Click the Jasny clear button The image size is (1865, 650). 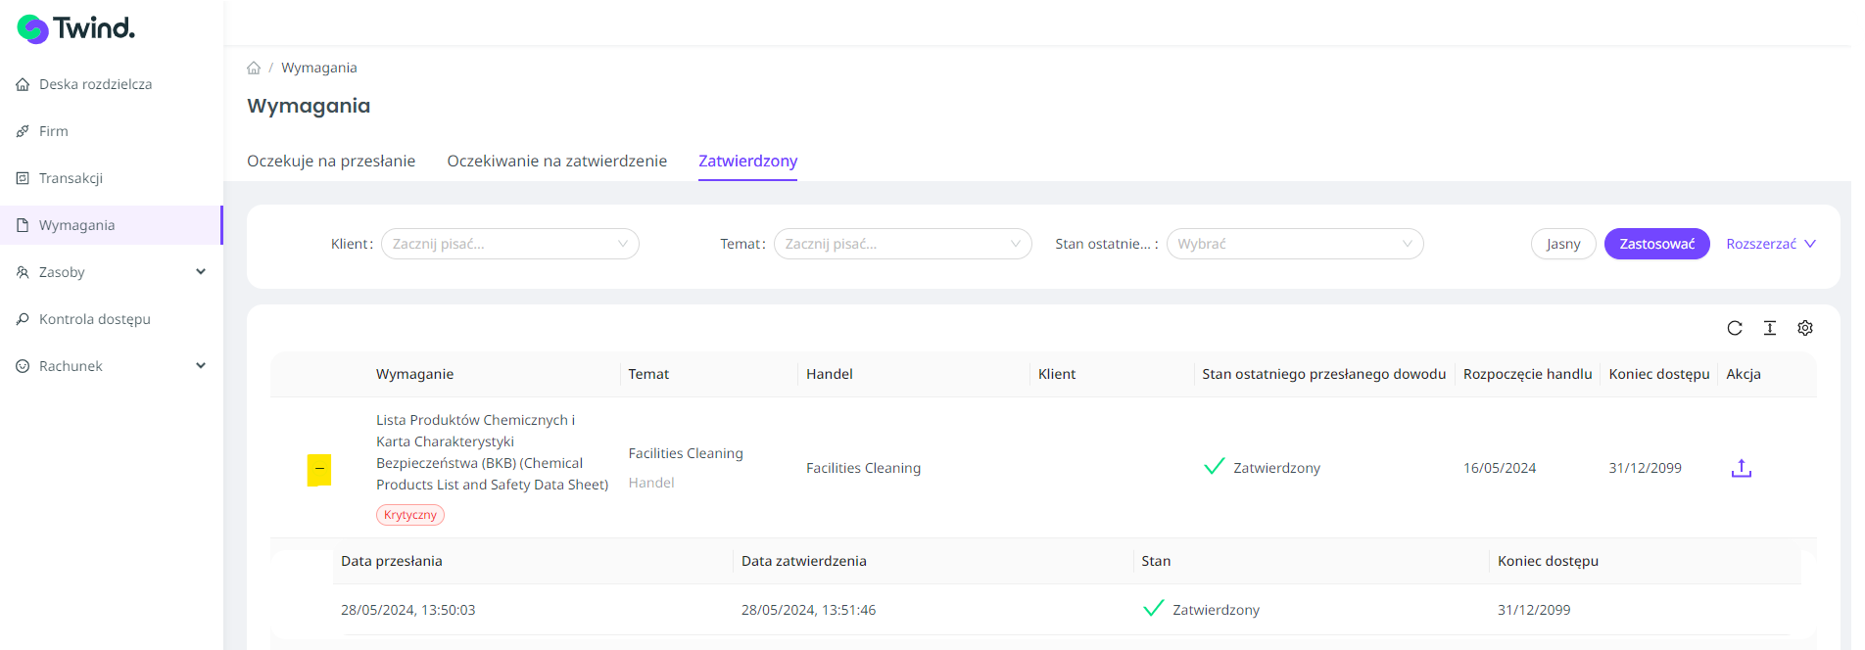point(1563,244)
